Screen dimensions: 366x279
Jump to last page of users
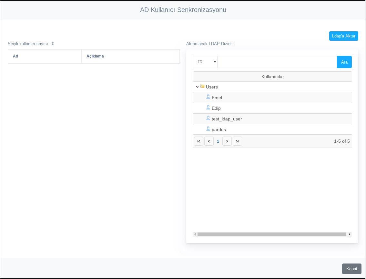237,141
